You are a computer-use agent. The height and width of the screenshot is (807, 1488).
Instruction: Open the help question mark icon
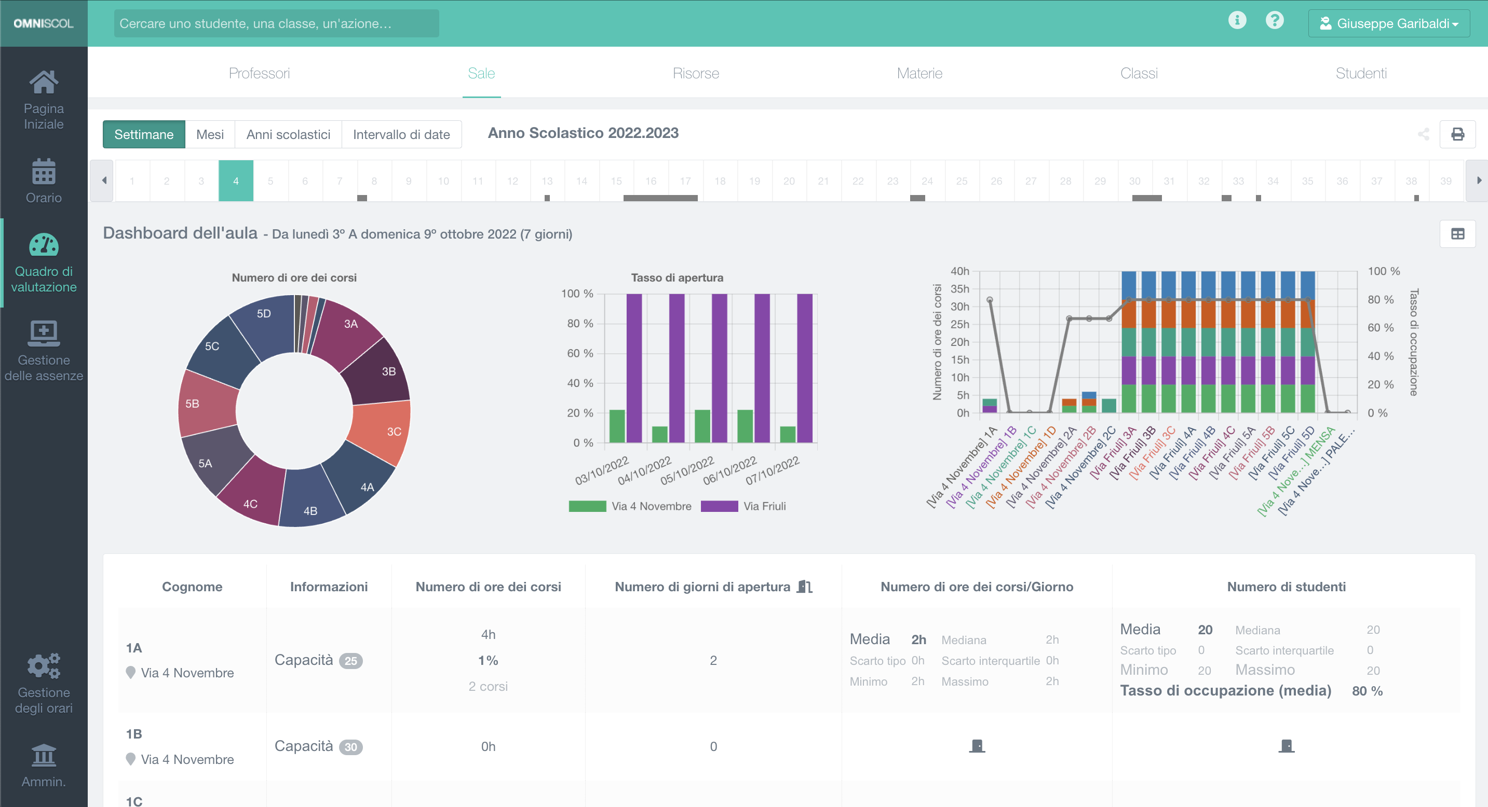pyautogui.click(x=1275, y=20)
